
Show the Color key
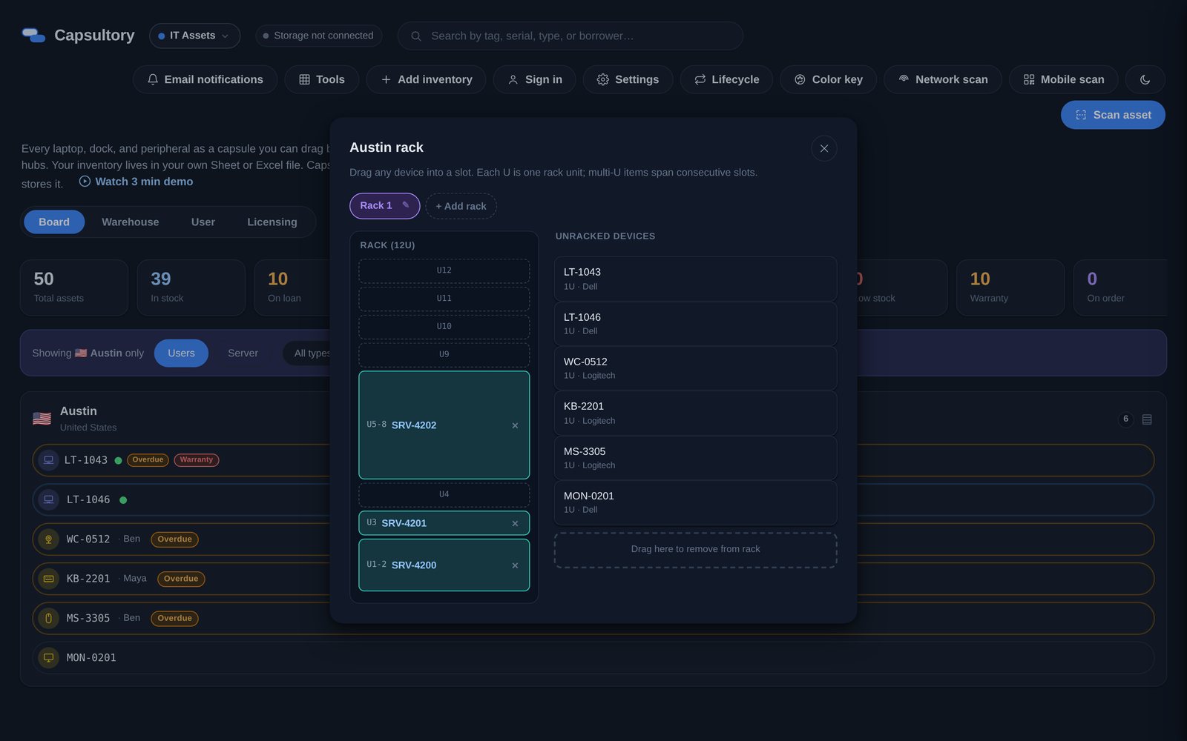point(828,79)
